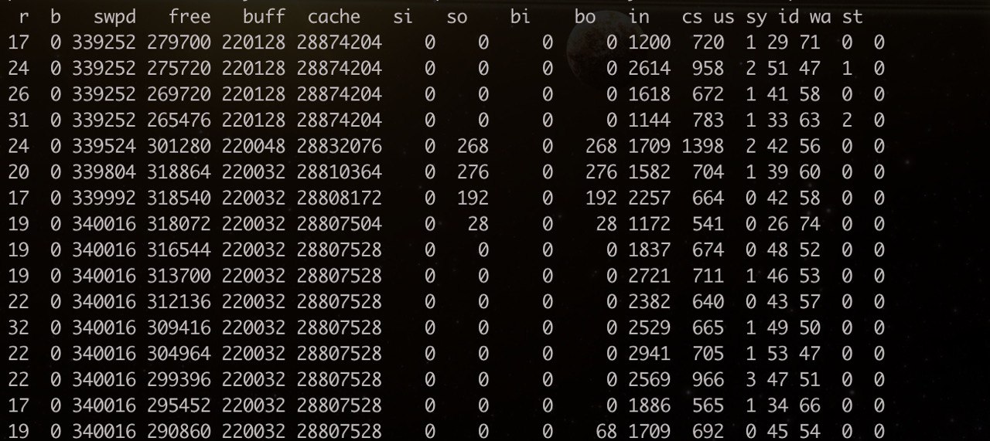This screenshot has height=441, width=990.
Task: Click the buff value 220048
Action: (x=253, y=146)
